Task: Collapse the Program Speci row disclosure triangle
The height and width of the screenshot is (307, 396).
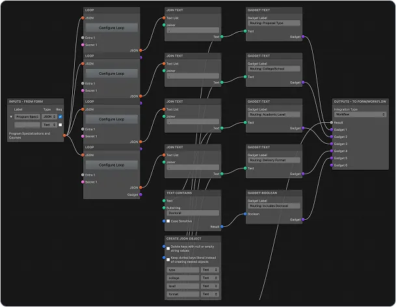Action: click(x=11, y=116)
